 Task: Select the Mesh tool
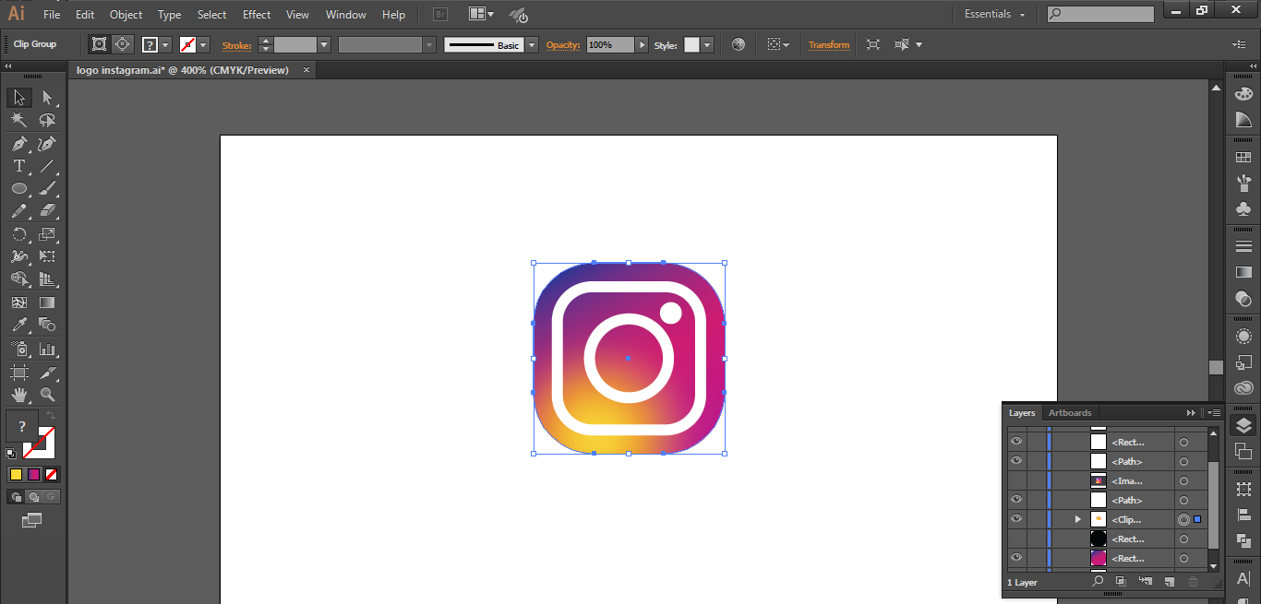pyautogui.click(x=18, y=302)
